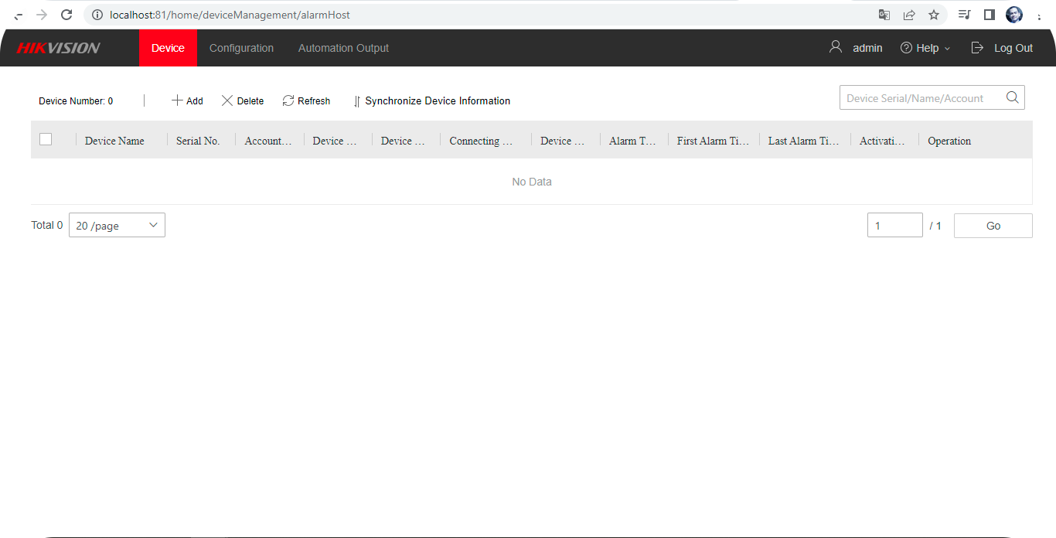Switch to the Configuration tab
The height and width of the screenshot is (538, 1056).
click(241, 48)
